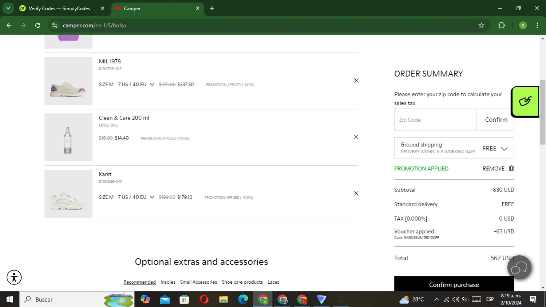Open accessibility options icon
546x307 pixels.
click(14, 277)
